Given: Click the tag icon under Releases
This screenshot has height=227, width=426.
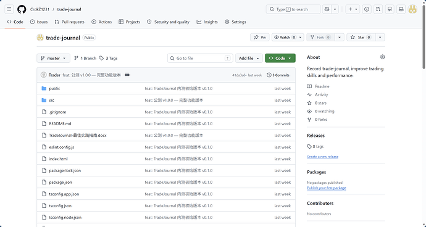Looking at the screenshot, I should click(309, 147).
